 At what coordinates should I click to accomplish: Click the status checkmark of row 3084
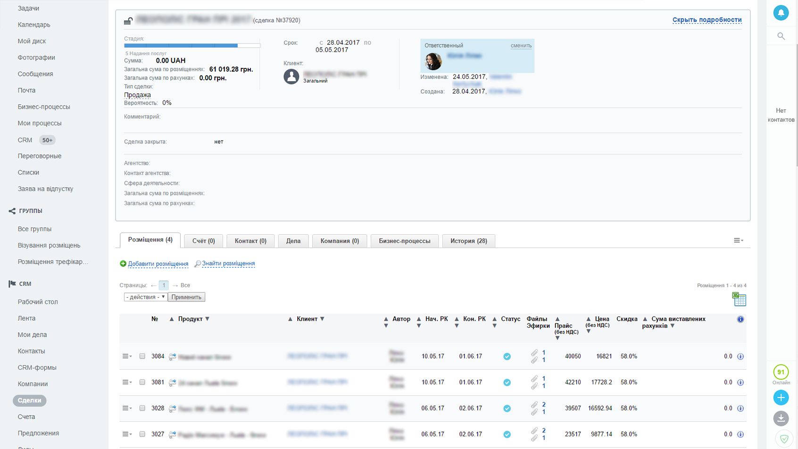point(507,357)
